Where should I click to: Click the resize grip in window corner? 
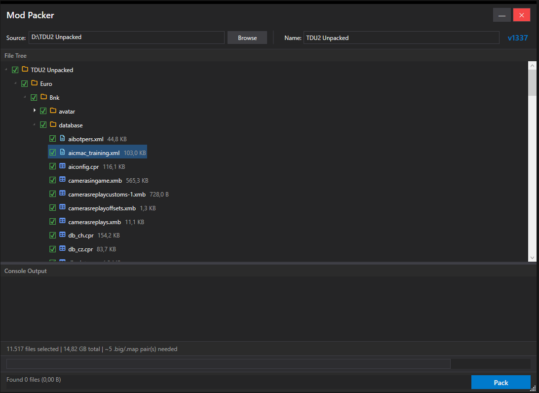click(x=533, y=388)
